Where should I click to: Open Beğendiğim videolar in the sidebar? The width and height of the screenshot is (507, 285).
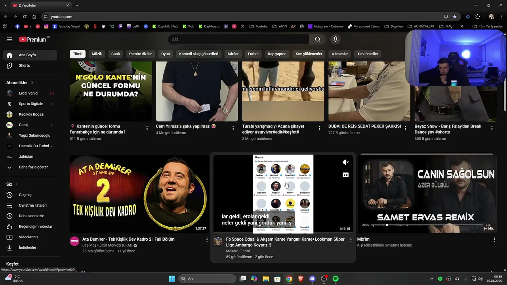30,226
